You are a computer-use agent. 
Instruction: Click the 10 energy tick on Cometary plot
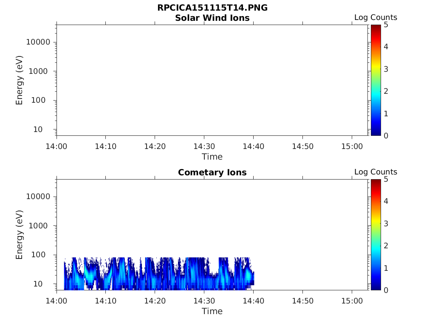(38, 284)
